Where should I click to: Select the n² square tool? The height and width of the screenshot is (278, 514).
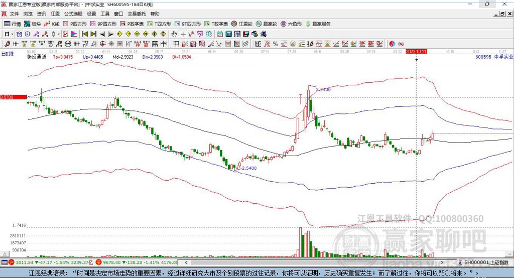(x=85, y=44)
